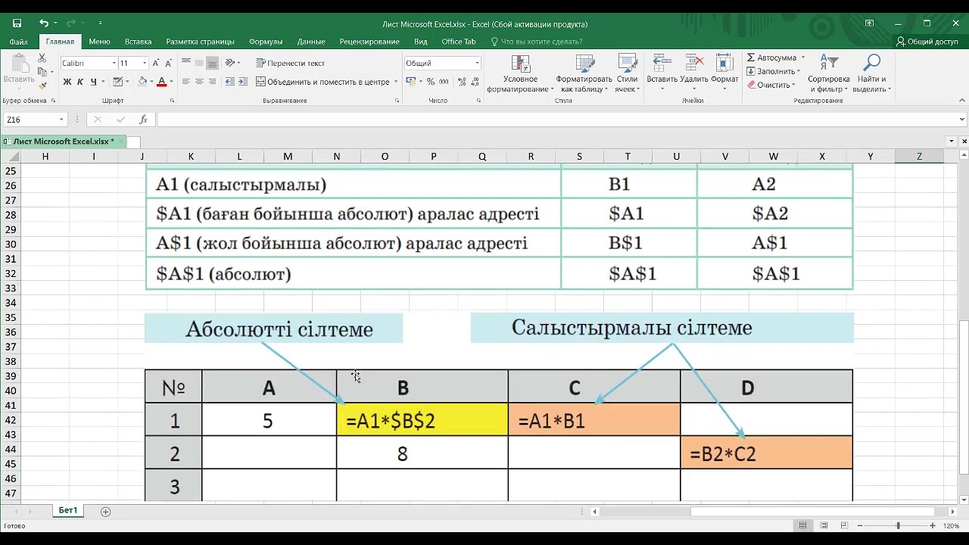Open the font color dropdown arrow
The image size is (969, 545).
tap(171, 82)
